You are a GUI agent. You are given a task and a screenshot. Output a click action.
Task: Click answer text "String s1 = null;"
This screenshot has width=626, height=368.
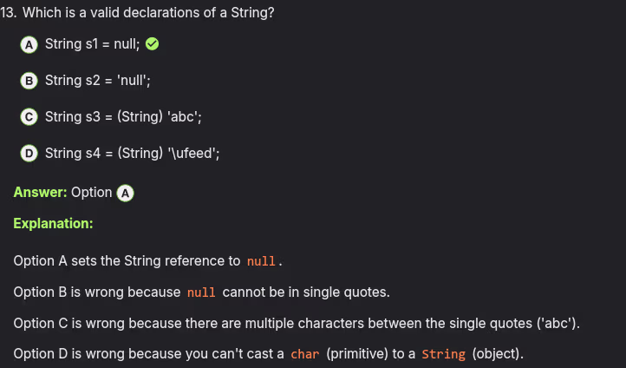point(92,44)
